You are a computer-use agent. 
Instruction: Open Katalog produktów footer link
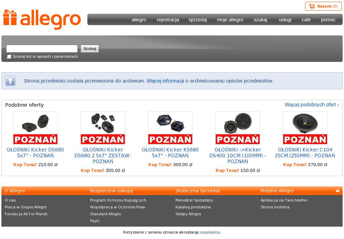193,207
